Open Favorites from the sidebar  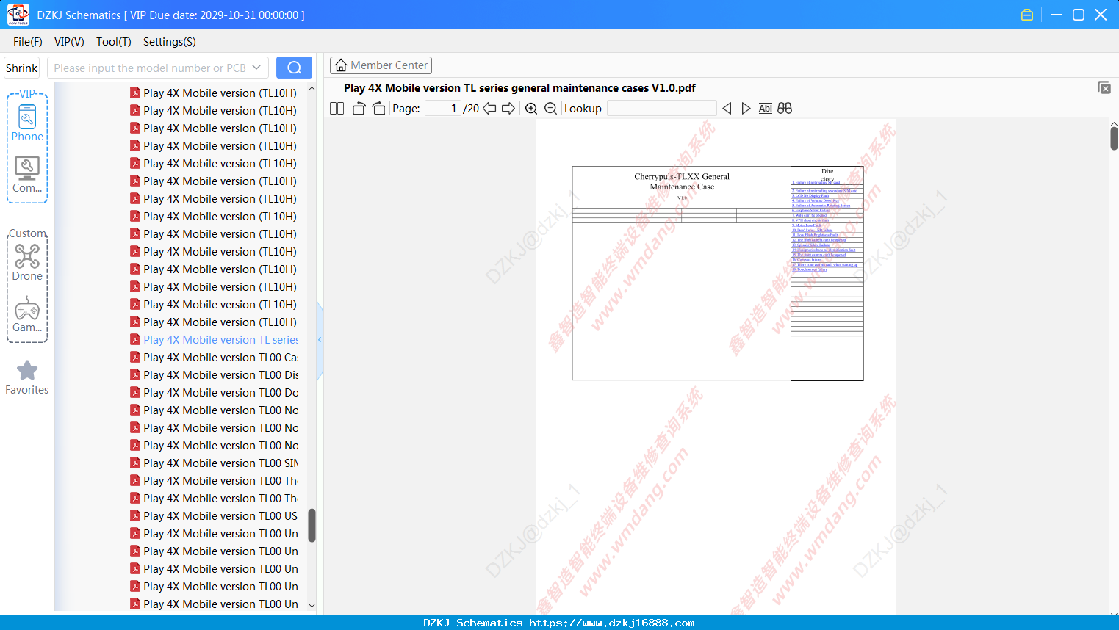(27, 377)
